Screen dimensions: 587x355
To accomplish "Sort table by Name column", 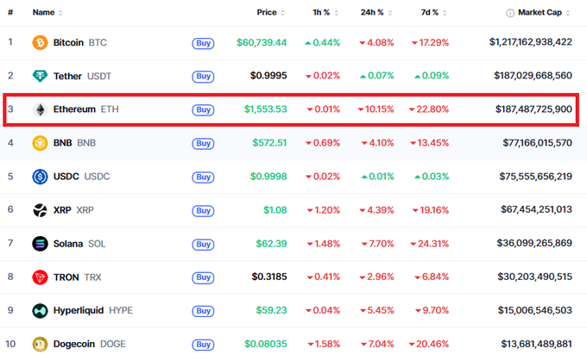I will click(47, 13).
